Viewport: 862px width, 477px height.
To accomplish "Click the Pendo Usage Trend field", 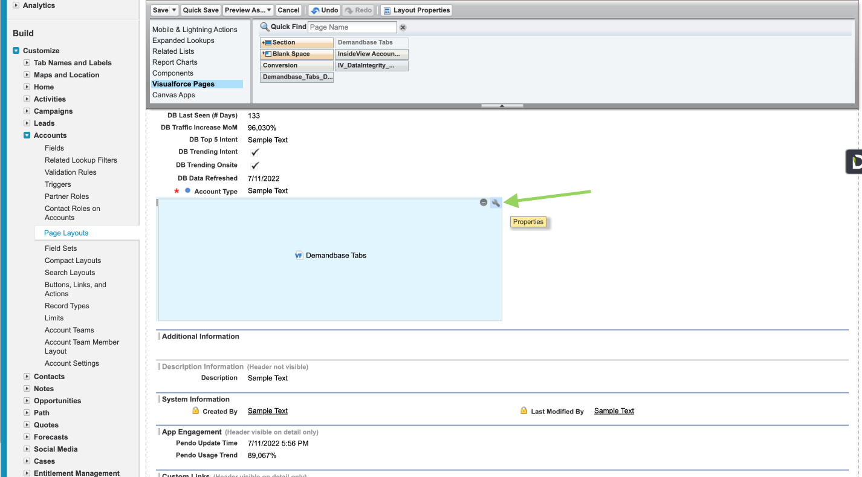I will coord(226,455).
